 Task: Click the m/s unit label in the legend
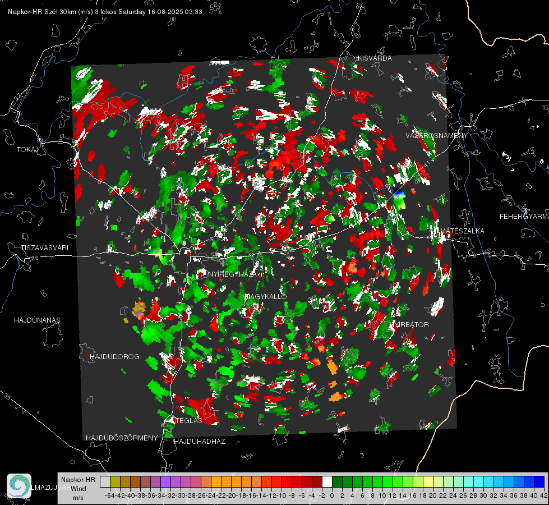pyautogui.click(x=78, y=498)
